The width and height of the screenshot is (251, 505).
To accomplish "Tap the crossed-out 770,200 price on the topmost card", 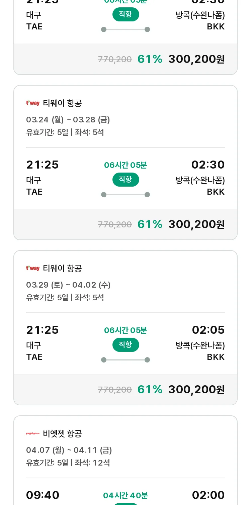I will point(115,59).
